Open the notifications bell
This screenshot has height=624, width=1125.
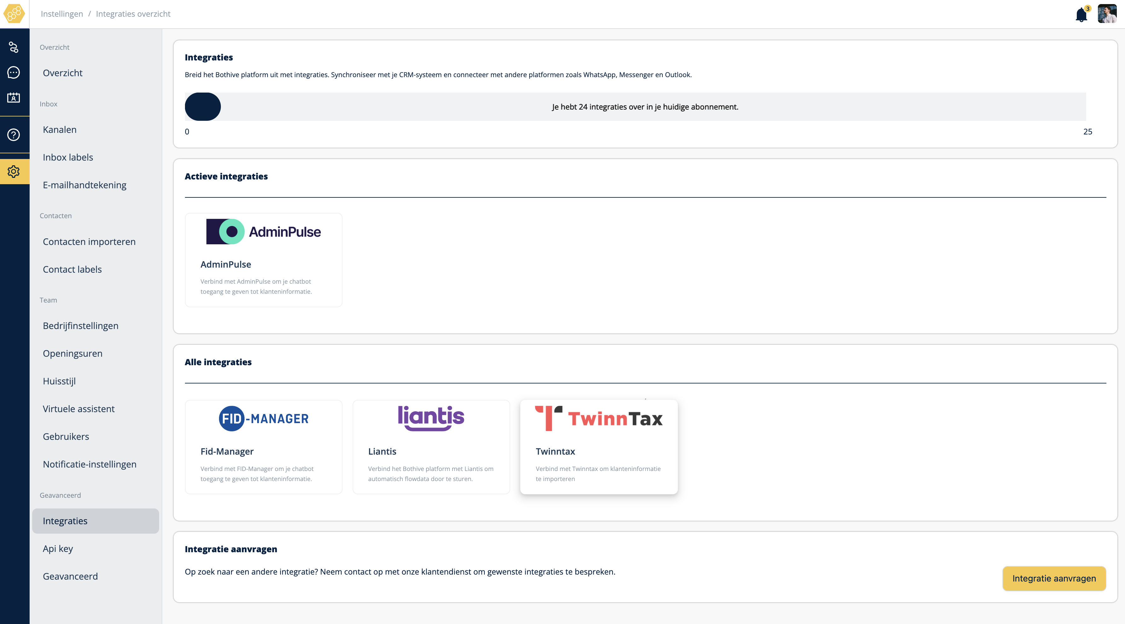click(x=1081, y=15)
